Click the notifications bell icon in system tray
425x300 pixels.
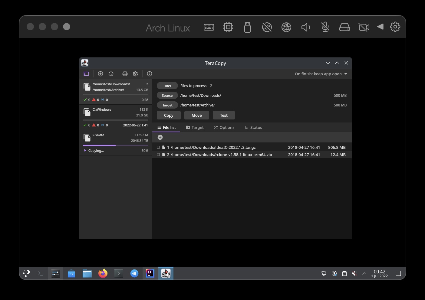(x=324, y=273)
